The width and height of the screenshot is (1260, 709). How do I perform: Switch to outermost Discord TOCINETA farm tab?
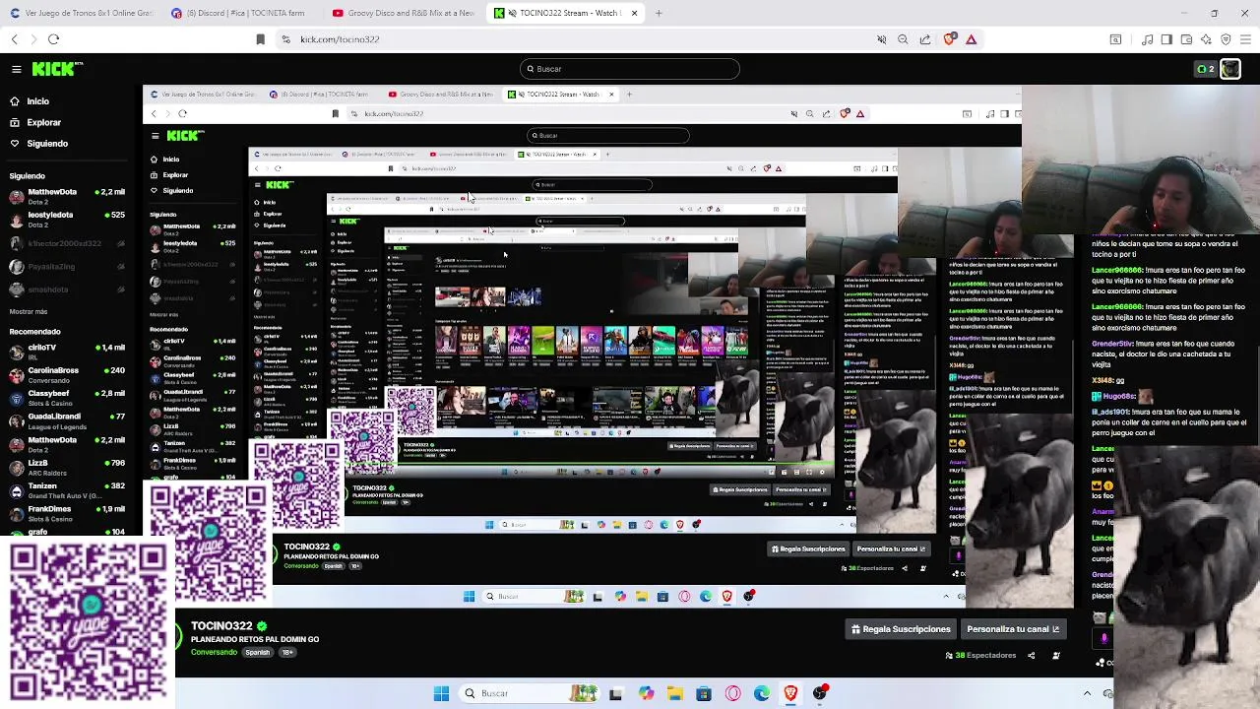pos(242,13)
